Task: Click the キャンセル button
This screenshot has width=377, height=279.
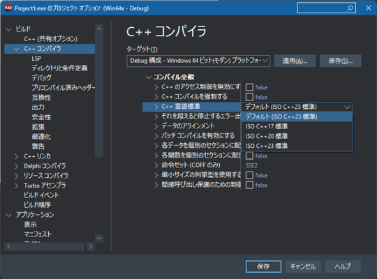Action: [x=303, y=266]
